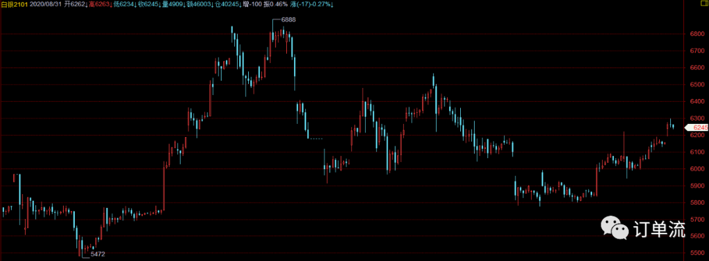Click the open price 开6262 value

click(x=75, y=4)
